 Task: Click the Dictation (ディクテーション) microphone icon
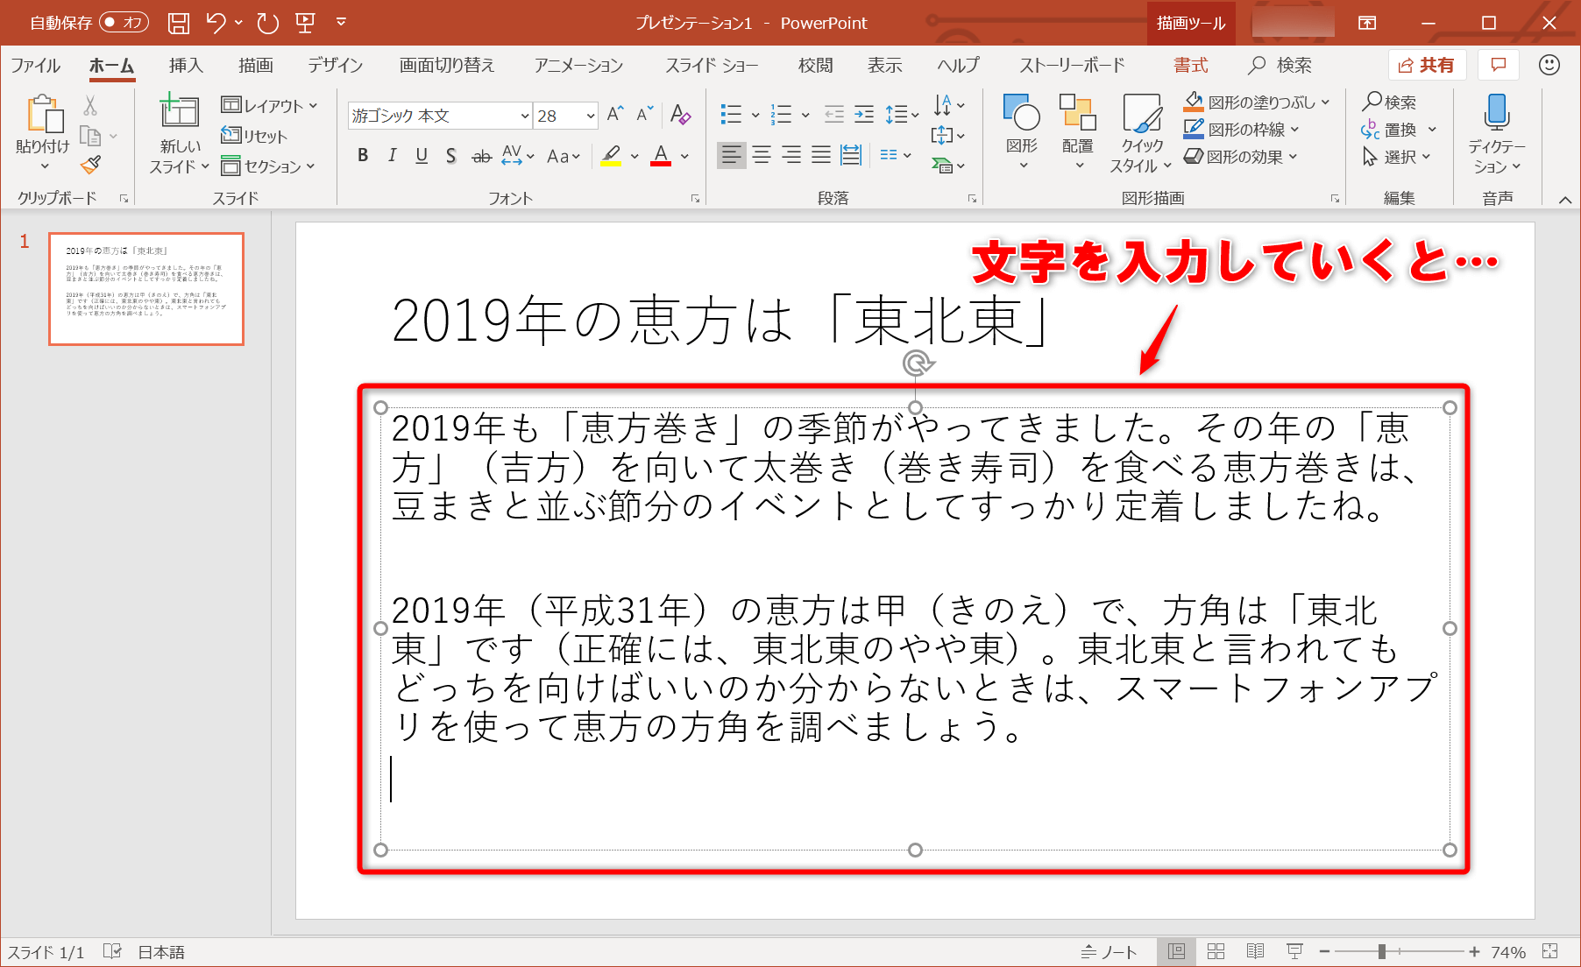click(1497, 112)
